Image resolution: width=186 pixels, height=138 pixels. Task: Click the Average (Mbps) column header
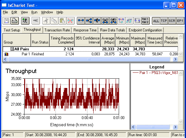[x=108, y=40]
